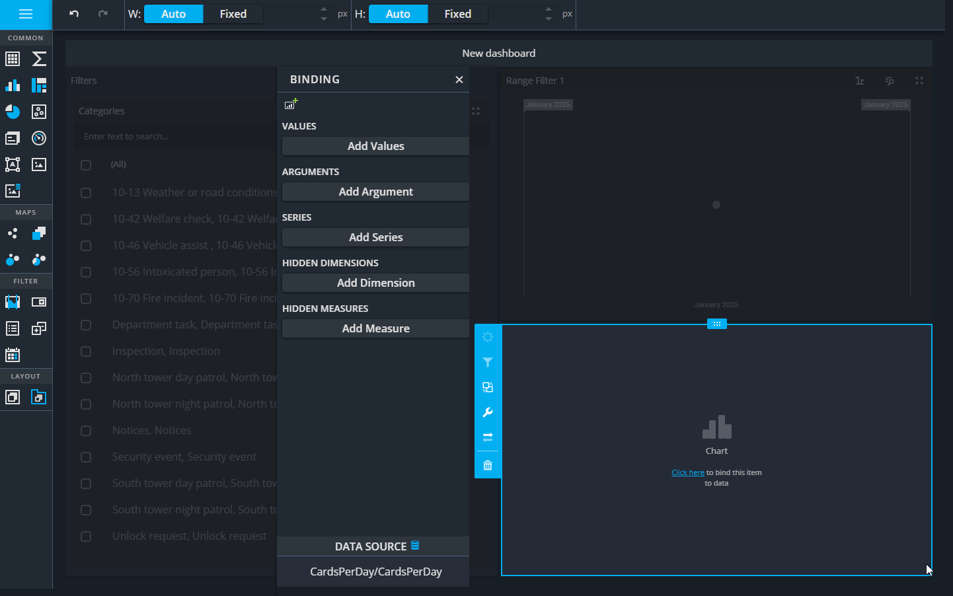The image size is (953, 596).
Task: Add a Grid item from toolbox
Action: 13,59
